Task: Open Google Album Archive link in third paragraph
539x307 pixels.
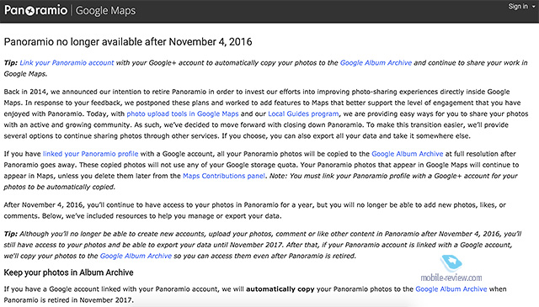Action: pyautogui.click(x=408, y=154)
